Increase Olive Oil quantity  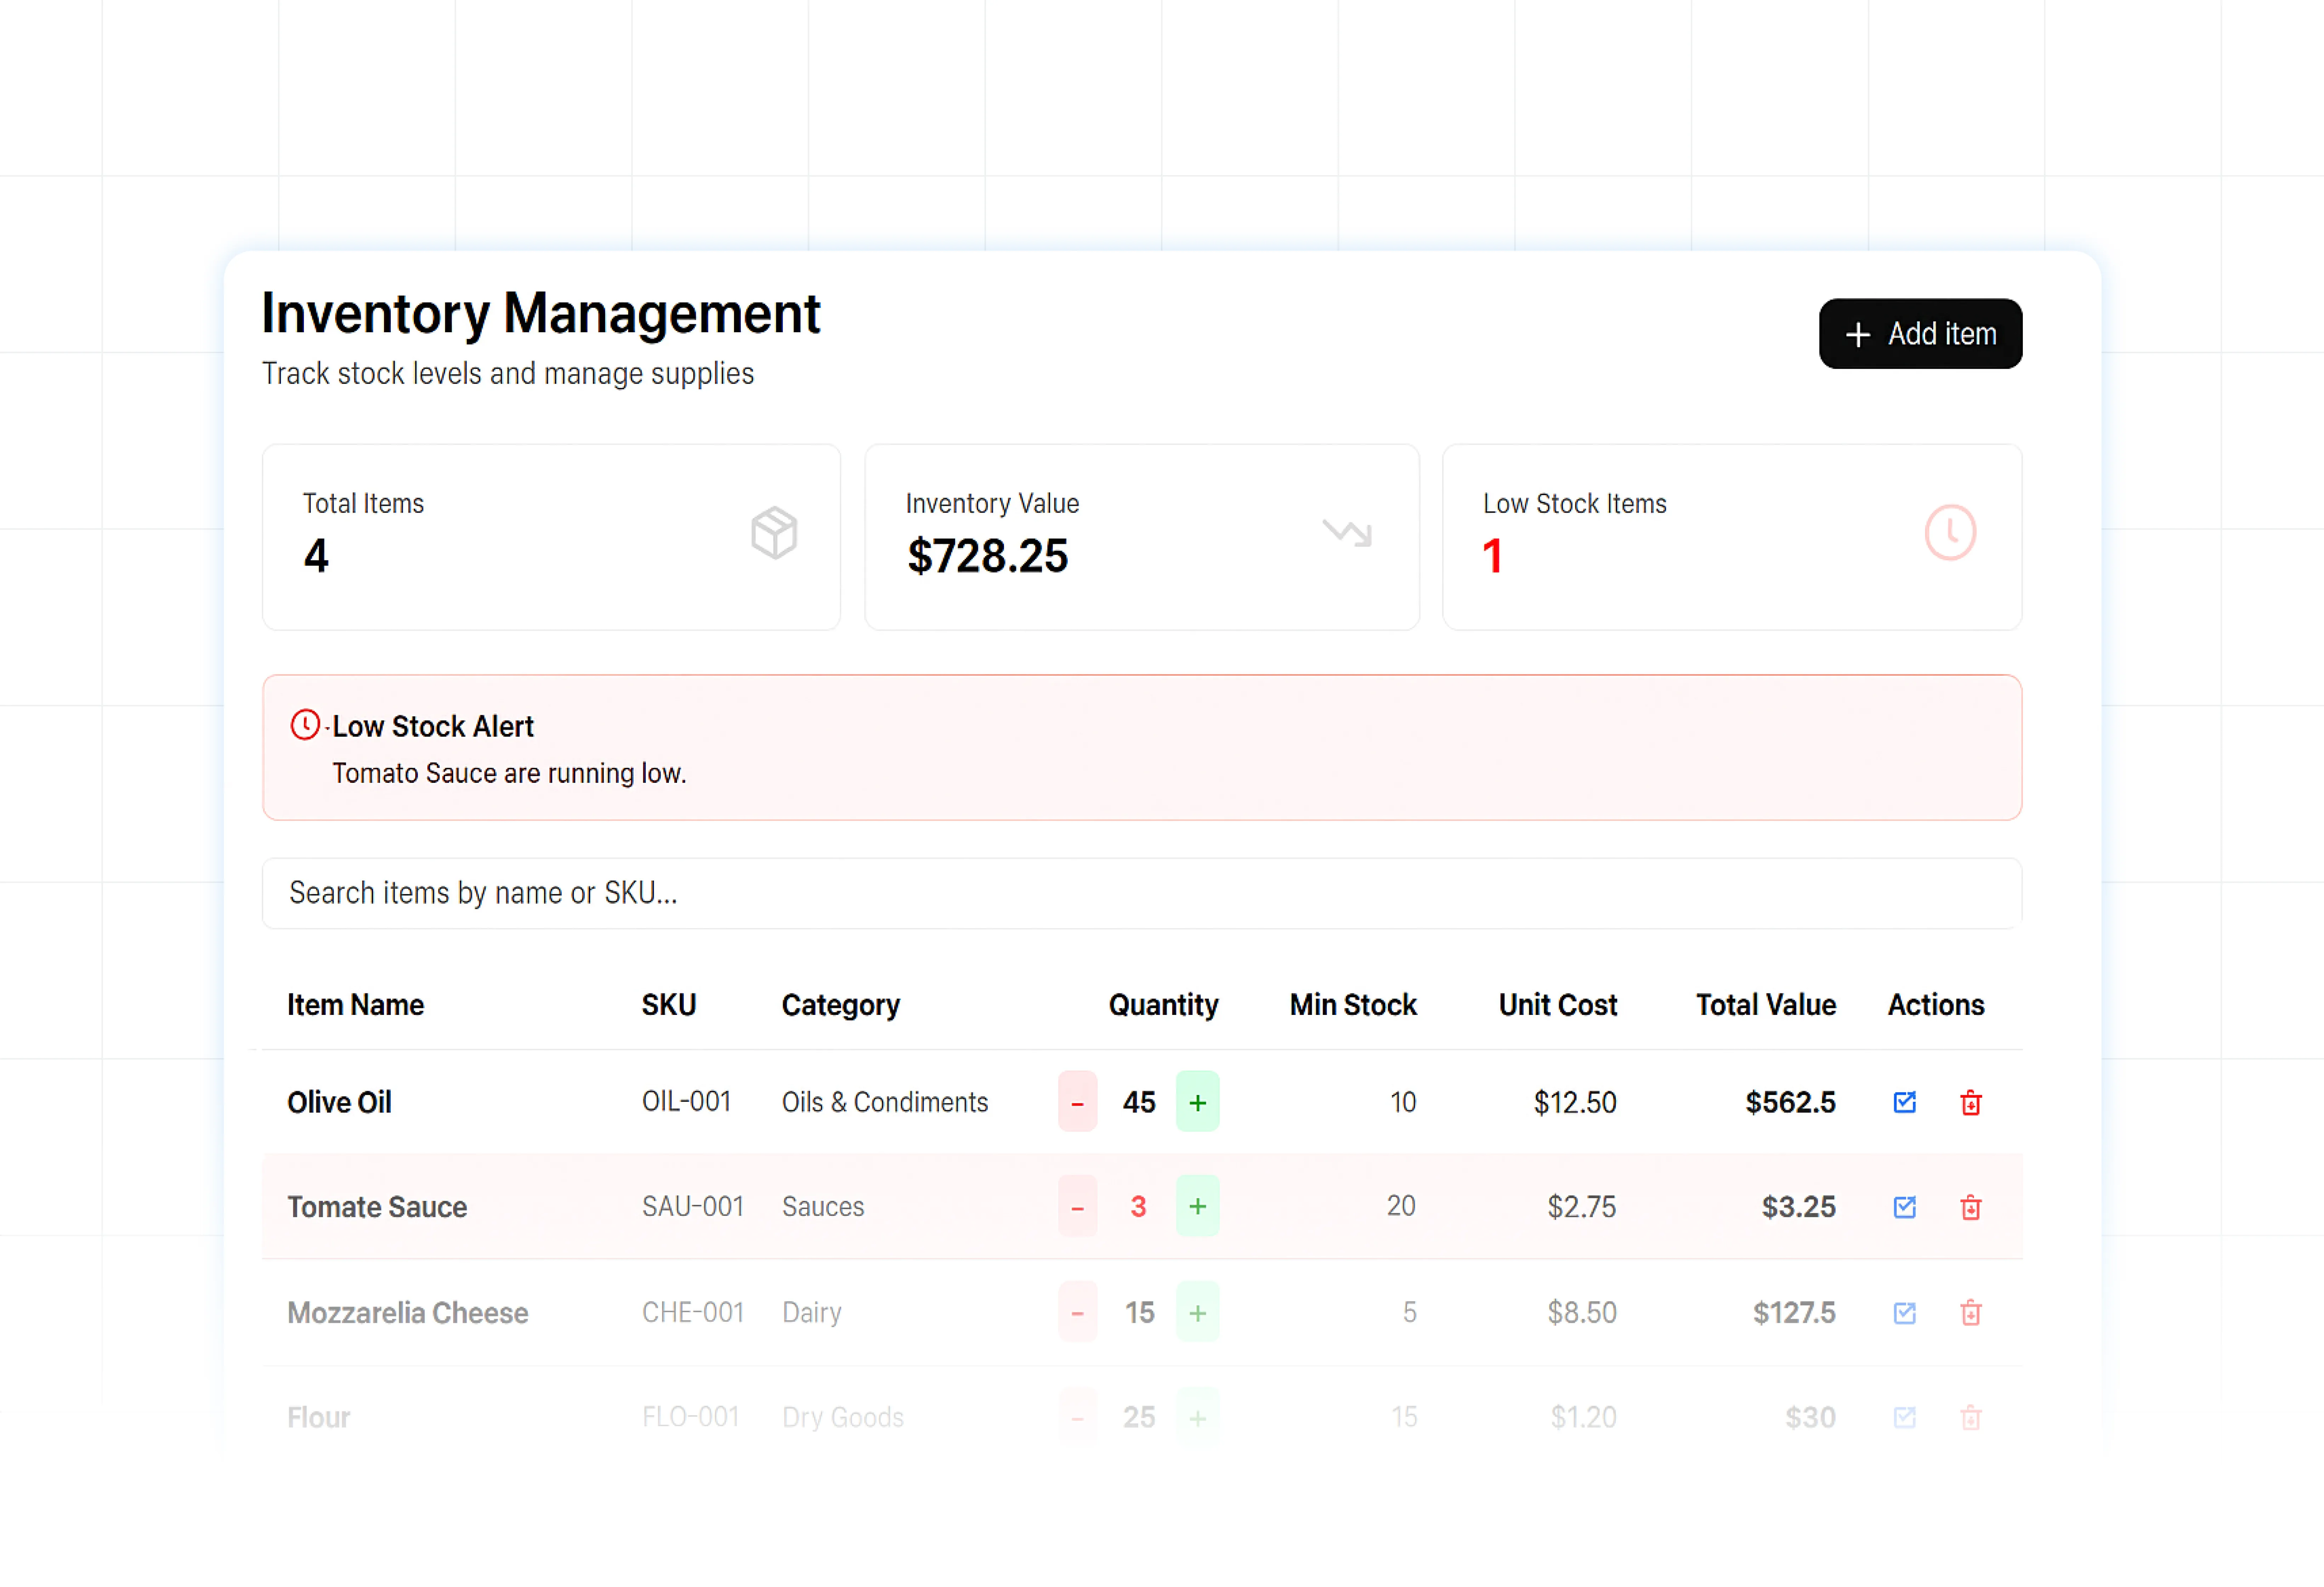tap(1197, 1102)
